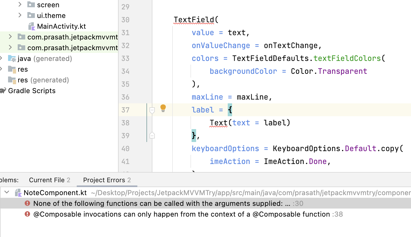
Task: Select the java (generated) tree row
Action: tap(45, 59)
